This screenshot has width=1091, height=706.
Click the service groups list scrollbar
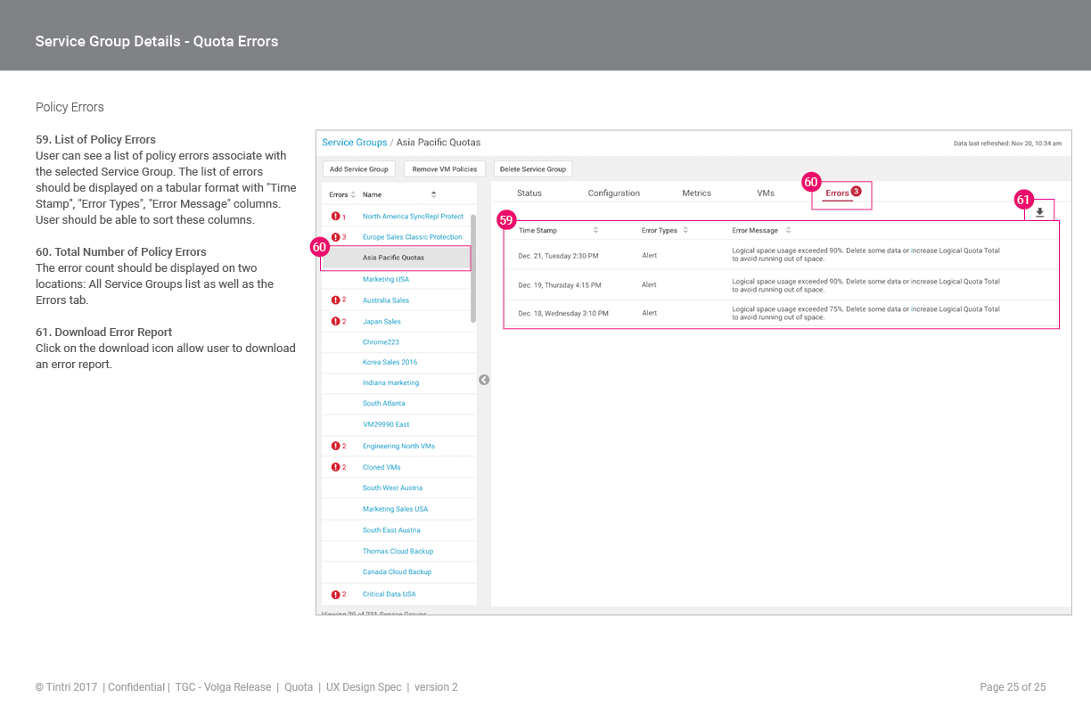tap(473, 267)
